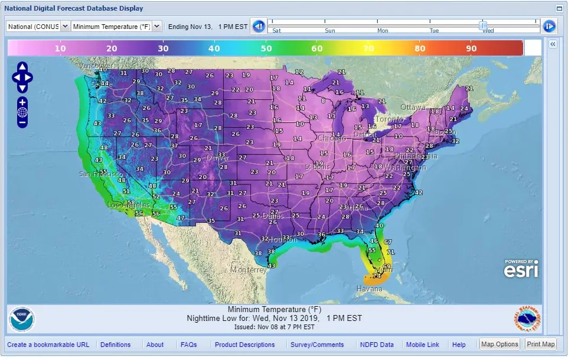Screen dimensions: 568x357
Task: Click the esri logo
Action: tap(521, 269)
